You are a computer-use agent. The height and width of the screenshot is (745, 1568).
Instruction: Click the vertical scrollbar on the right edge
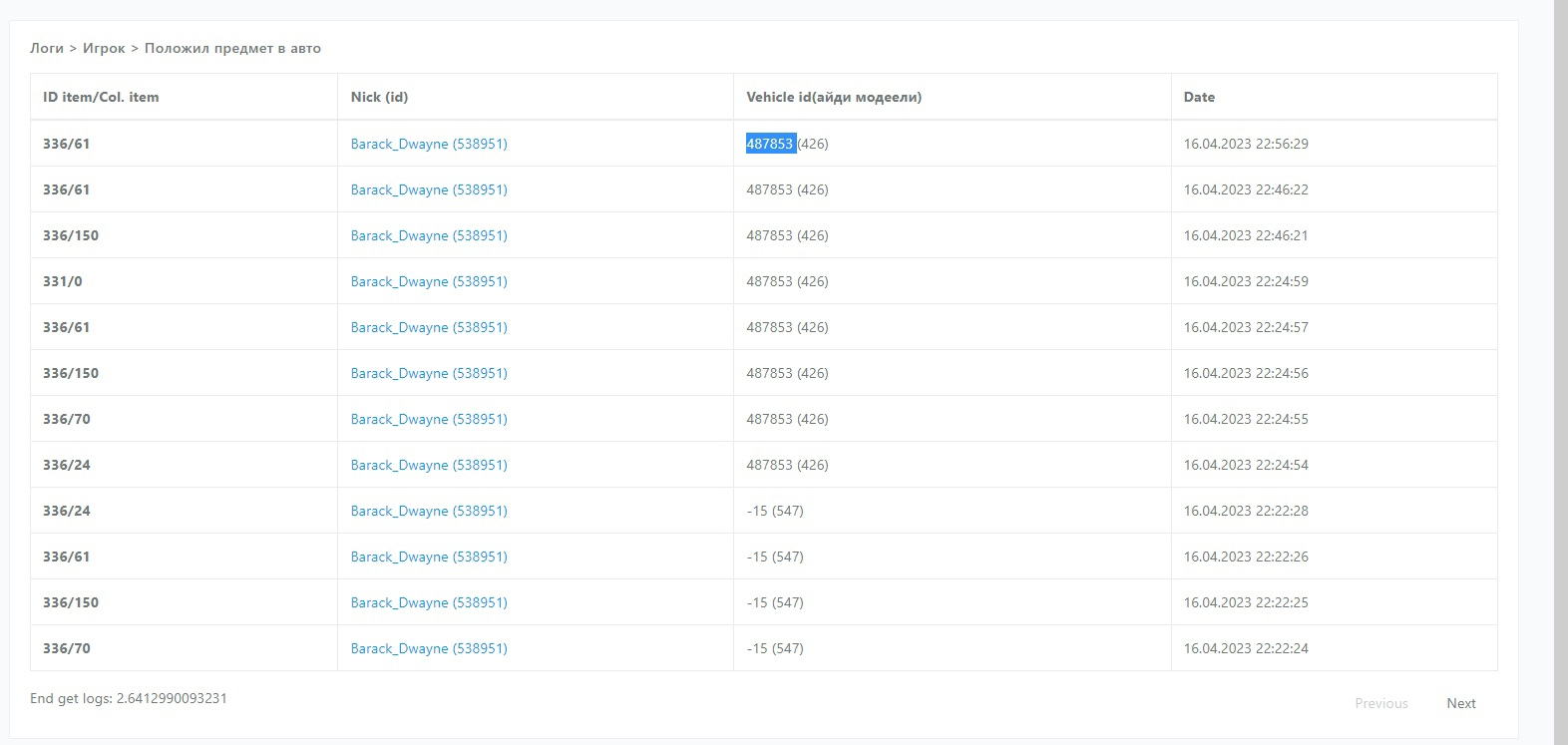(1561, 372)
